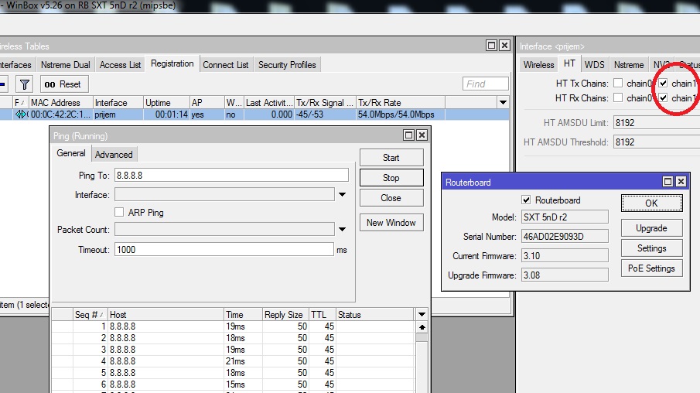Open the ping results column dropdown
The image size is (700, 393).
point(422,314)
